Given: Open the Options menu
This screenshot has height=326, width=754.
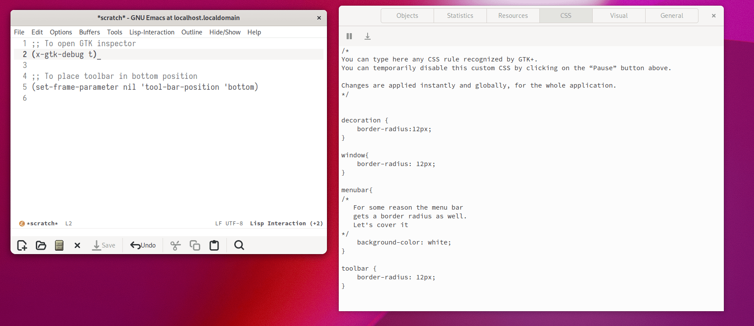Looking at the screenshot, I should click(61, 32).
